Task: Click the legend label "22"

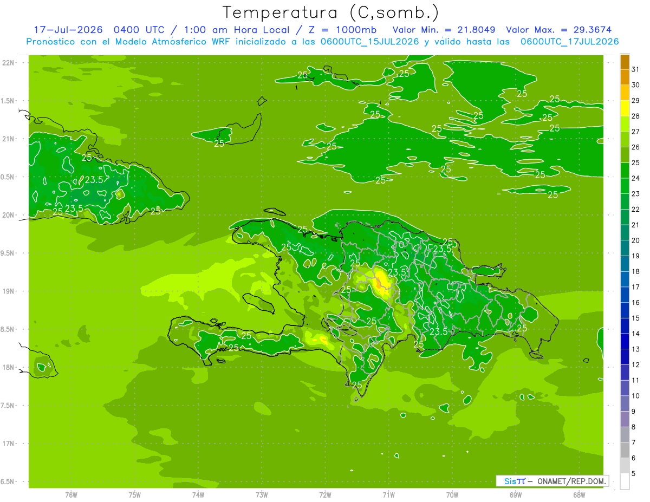Action: pos(636,210)
